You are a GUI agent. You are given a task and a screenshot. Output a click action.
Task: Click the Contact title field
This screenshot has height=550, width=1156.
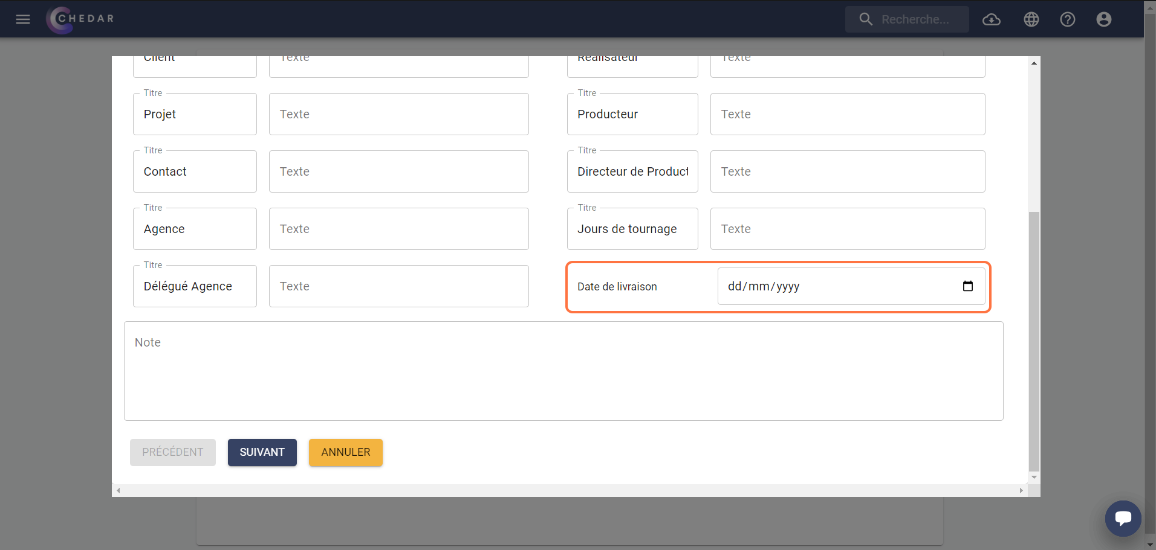pyautogui.click(x=195, y=171)
